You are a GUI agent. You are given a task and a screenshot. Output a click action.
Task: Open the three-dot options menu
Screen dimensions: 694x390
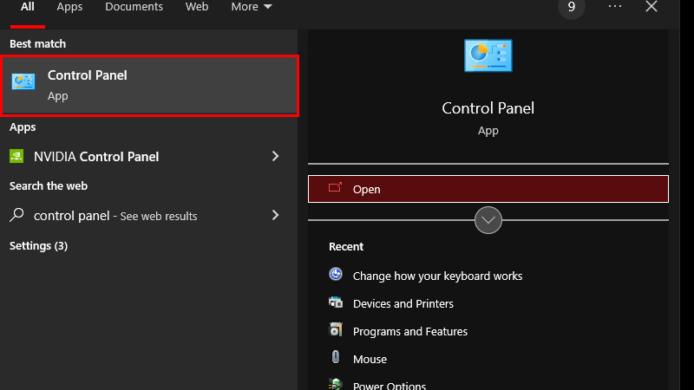click(x=615, y=6)
